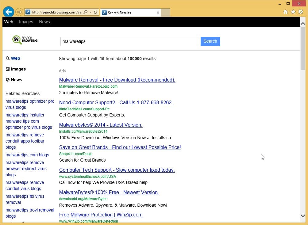Open browser settings gear icon
The image size is (308, 225).
(x=301, y=12)
